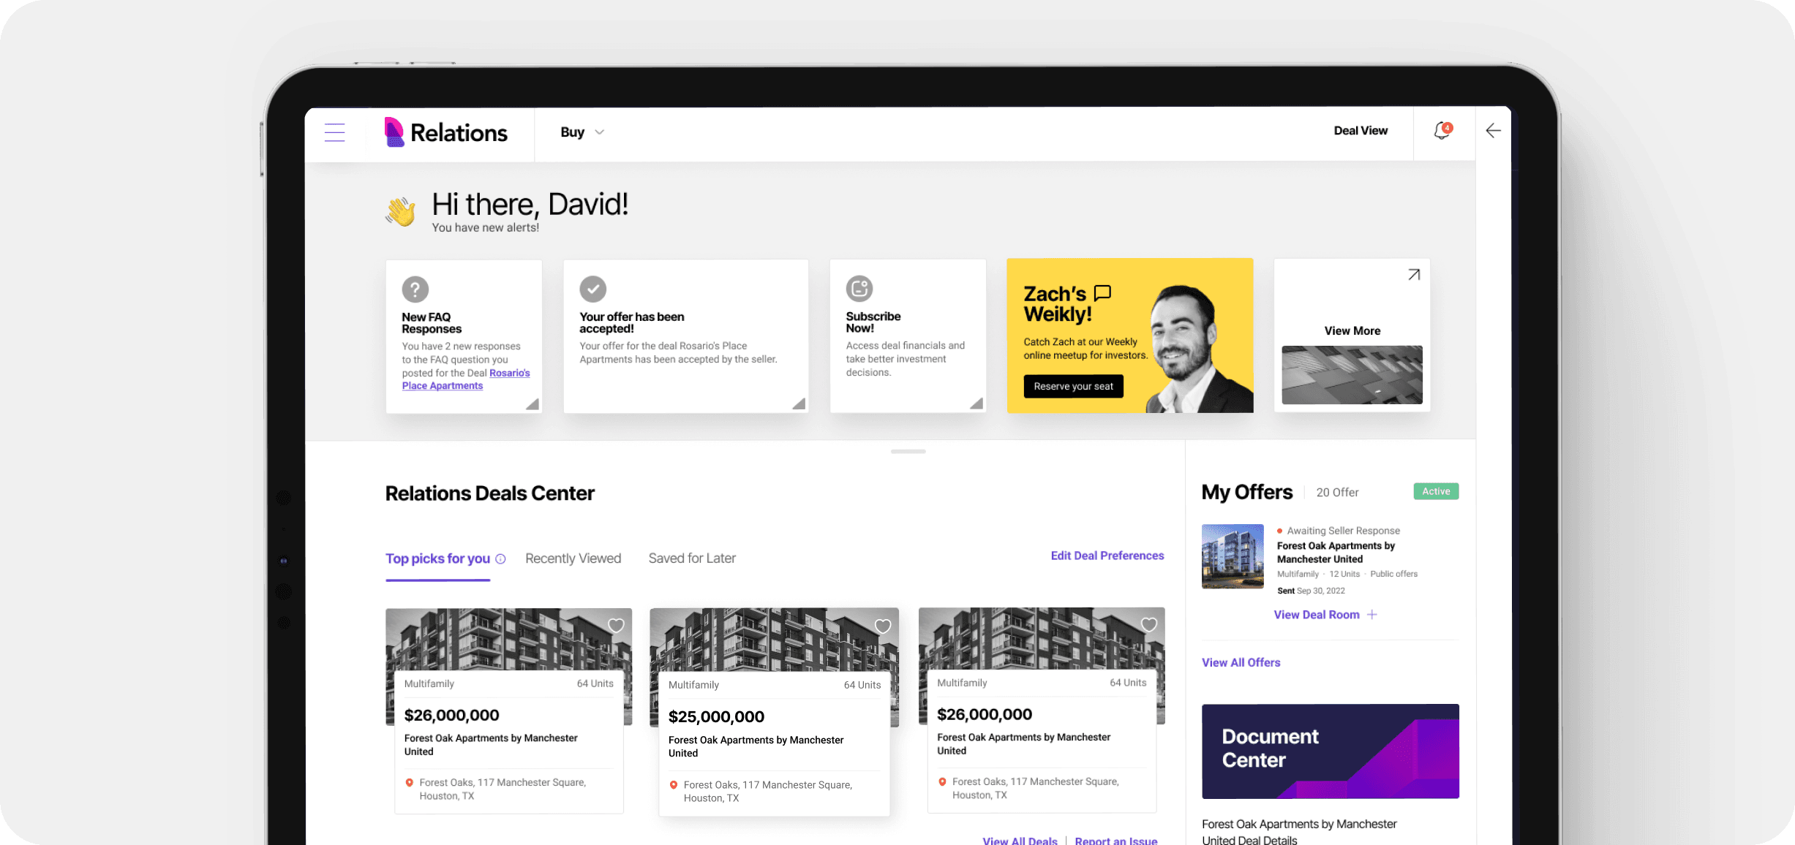Click the Your offer has been accepted heading
This screenshot has width=1795, height=845.
point(632,323)
